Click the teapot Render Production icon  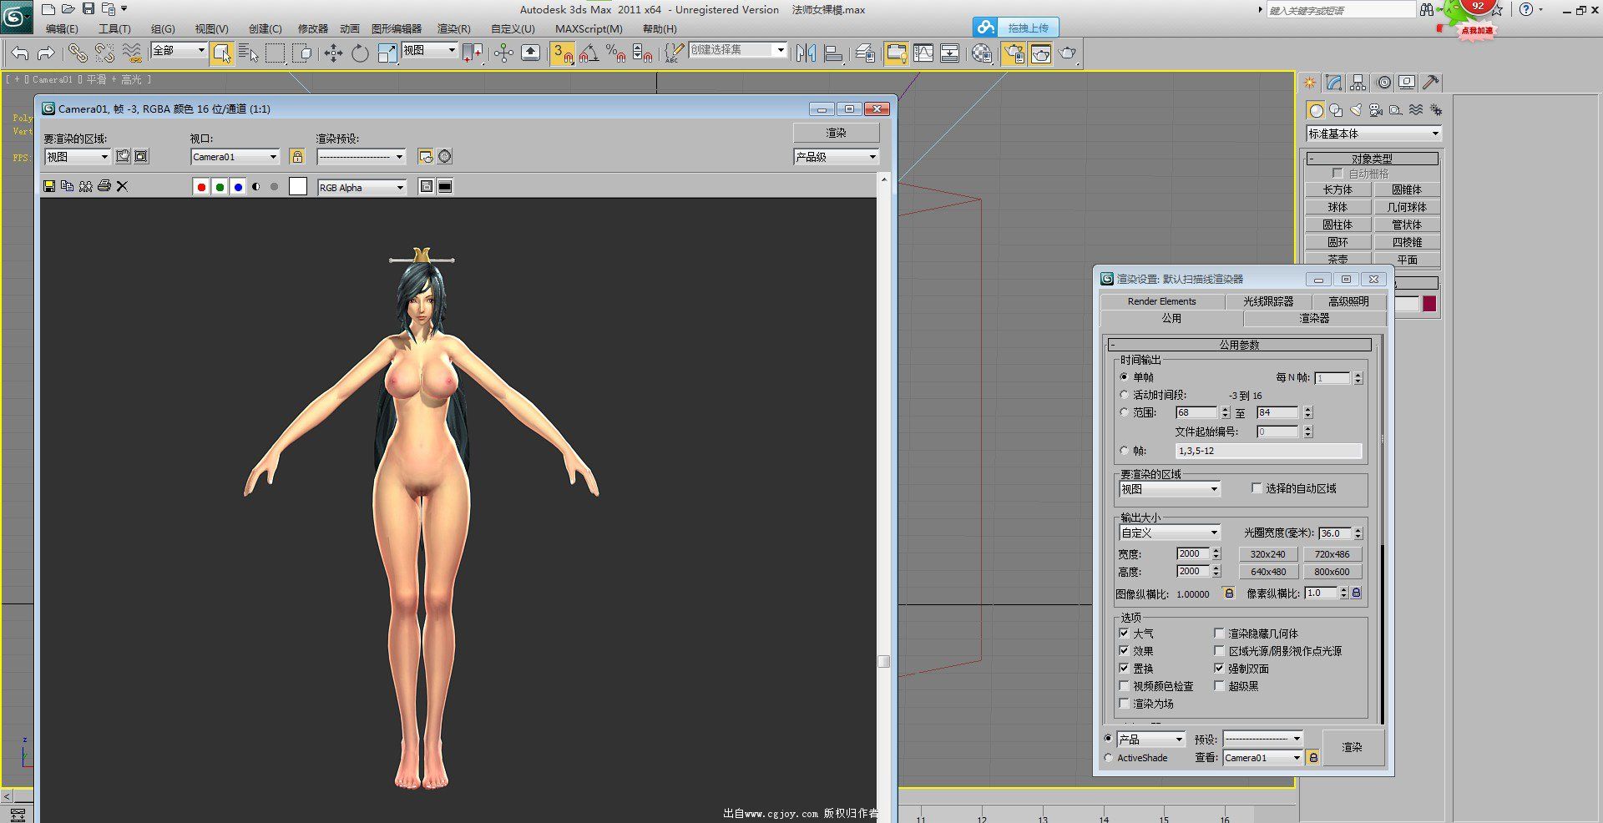click(1068, 53)
